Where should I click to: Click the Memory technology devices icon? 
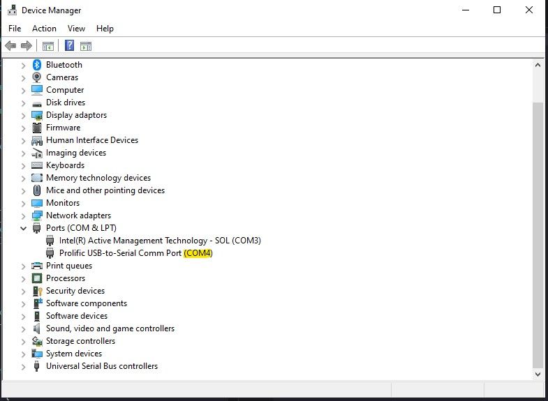pyautogui.click(x=37, y=178)
